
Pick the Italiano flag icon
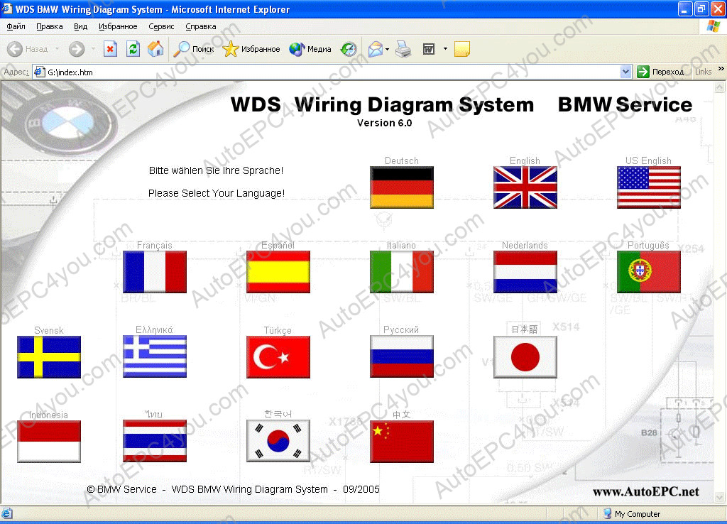(402, 272)
